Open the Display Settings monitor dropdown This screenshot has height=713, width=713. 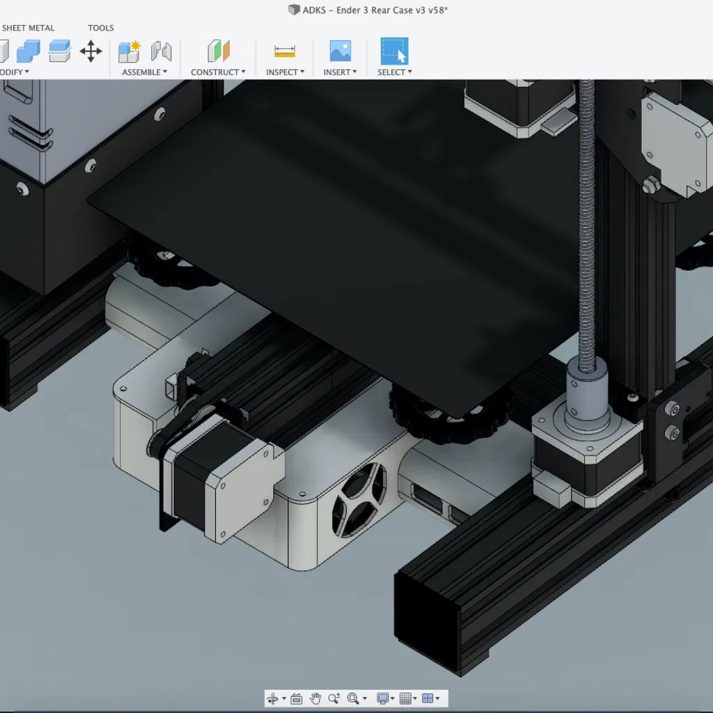point(385,698)
